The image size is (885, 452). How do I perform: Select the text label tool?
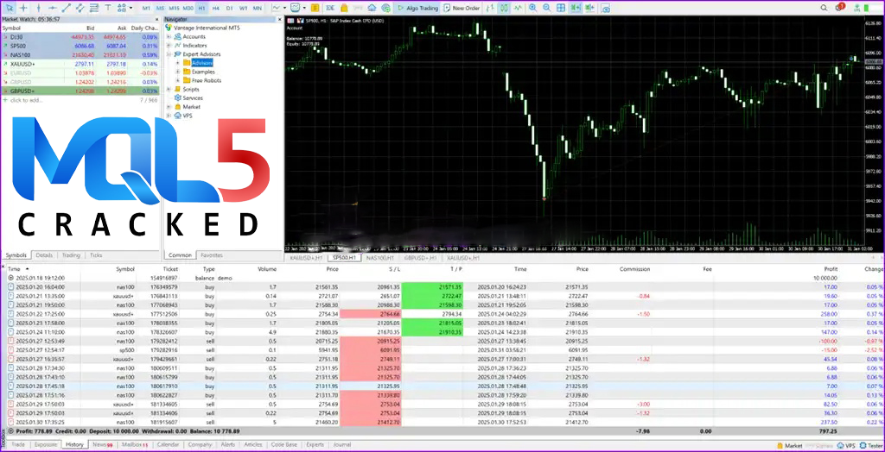(x=108, y=8)
